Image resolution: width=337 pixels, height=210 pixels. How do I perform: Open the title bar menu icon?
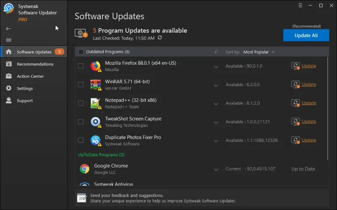click(300, 5)
